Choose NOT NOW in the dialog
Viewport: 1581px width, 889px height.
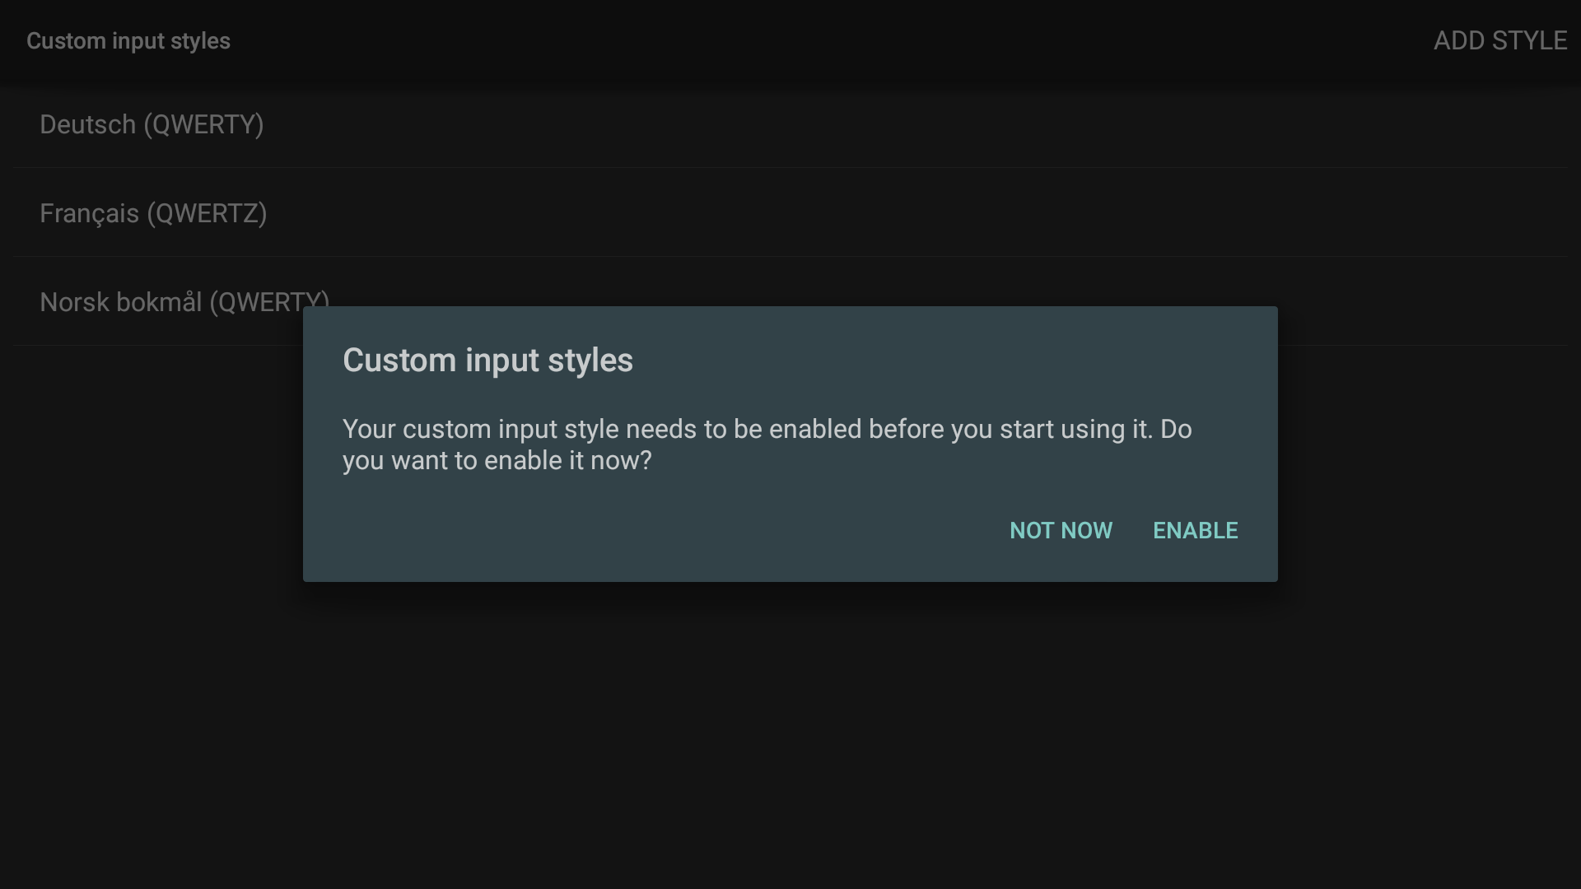tap(1061, 531)
